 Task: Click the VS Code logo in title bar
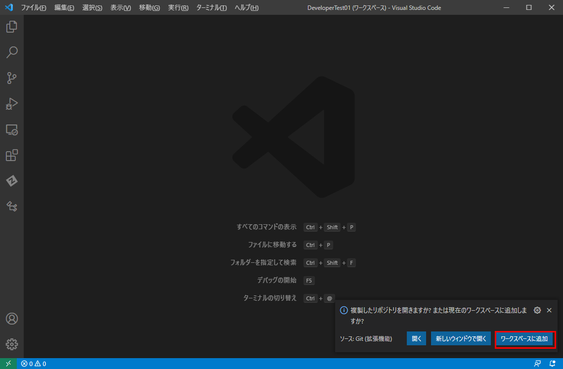pyautogui.click(x=9, y=7)
